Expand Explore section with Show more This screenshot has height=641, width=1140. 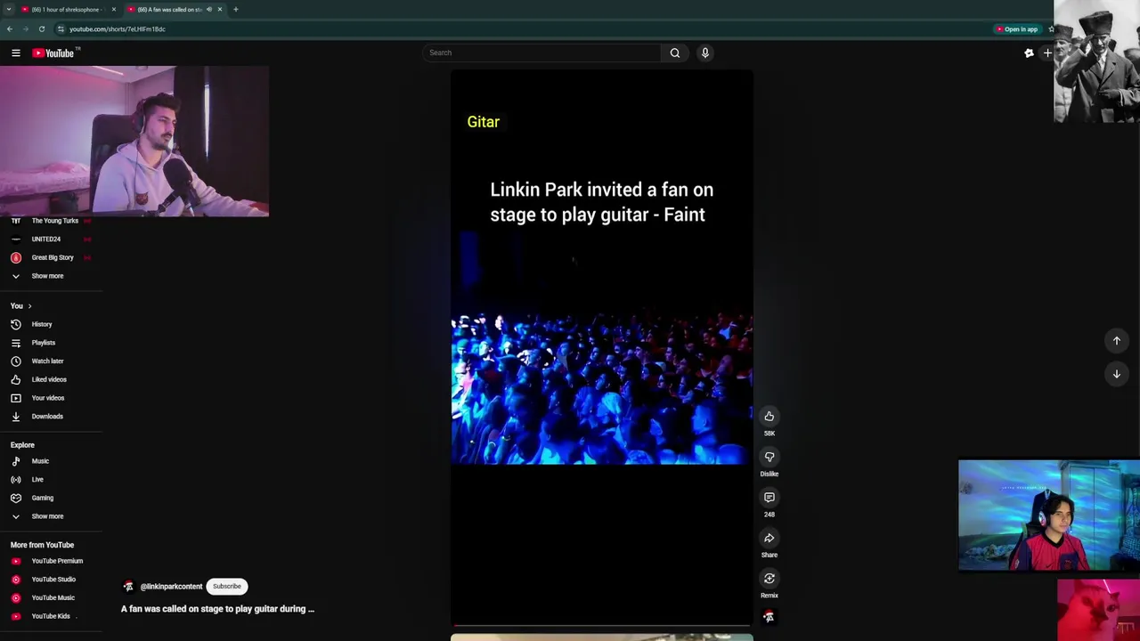tap(51, 516)
